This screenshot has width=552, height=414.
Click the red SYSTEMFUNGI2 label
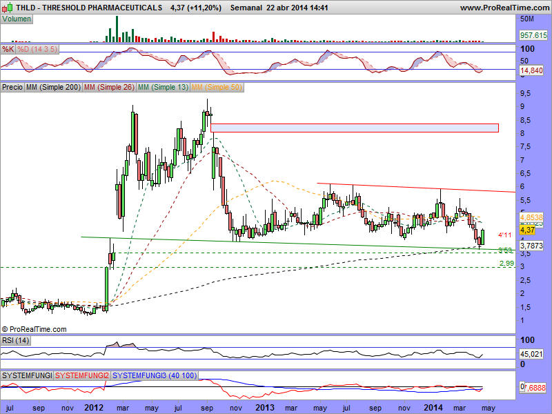[x=82, y=375]
